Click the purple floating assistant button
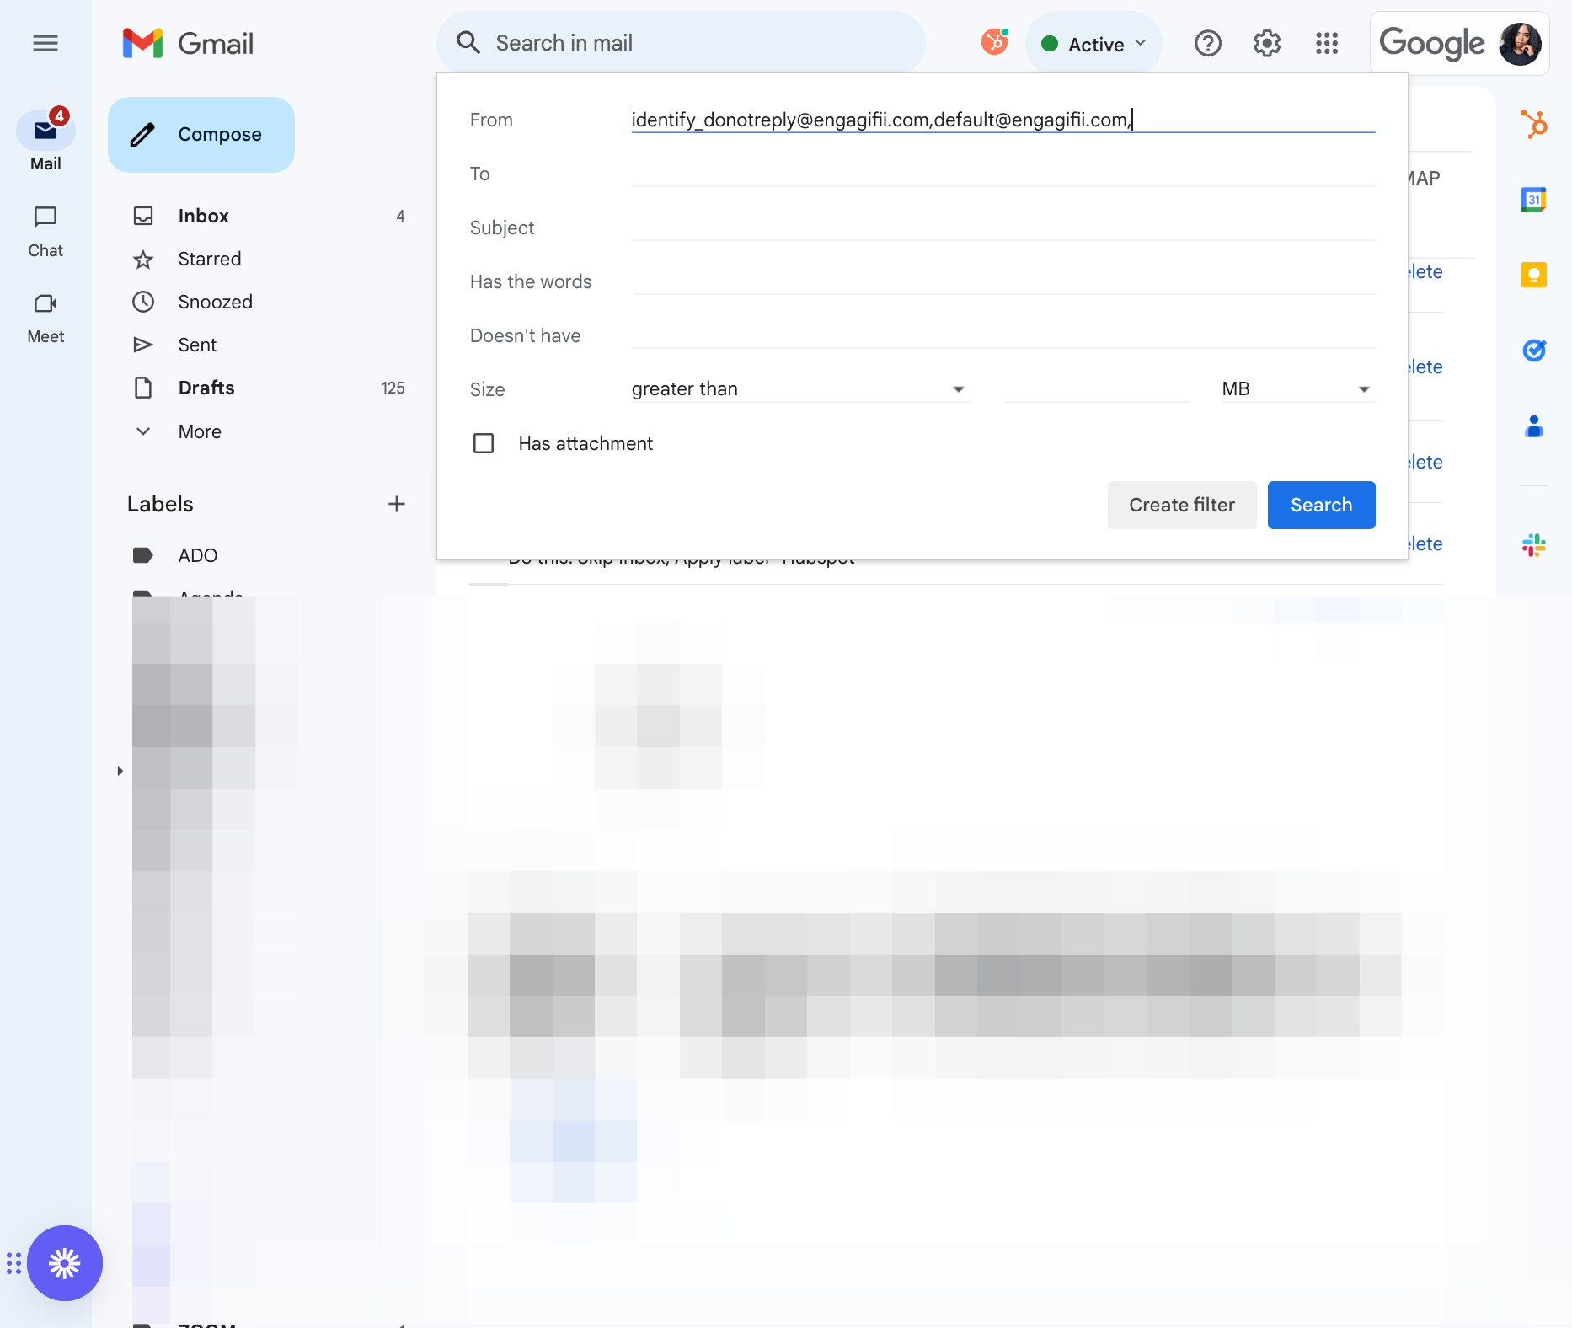 [65, 1263]
